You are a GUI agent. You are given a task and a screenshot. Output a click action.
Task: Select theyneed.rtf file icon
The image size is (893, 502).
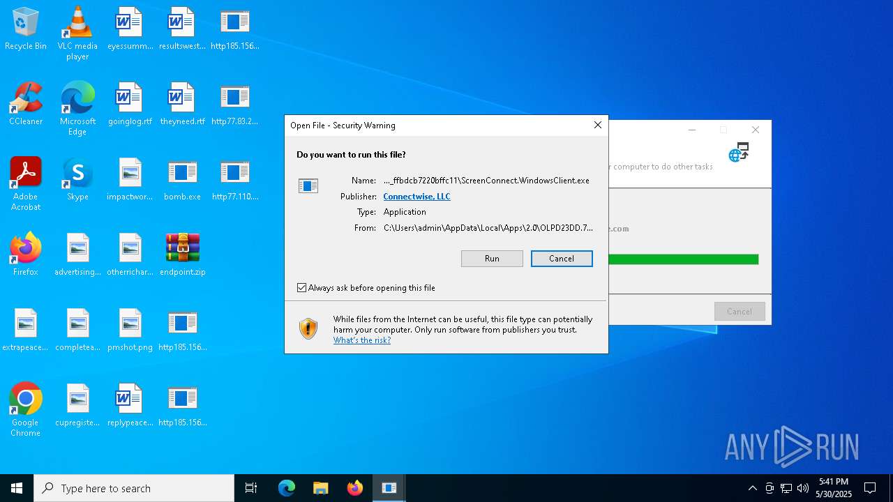tap(182, 104)
